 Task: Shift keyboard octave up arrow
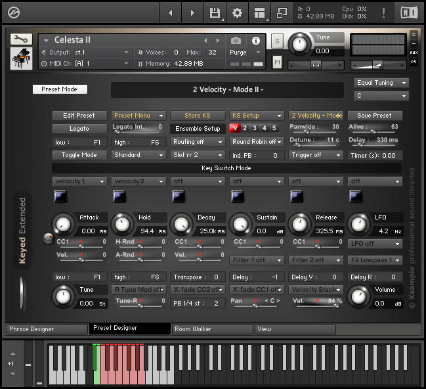coord(12,354)
